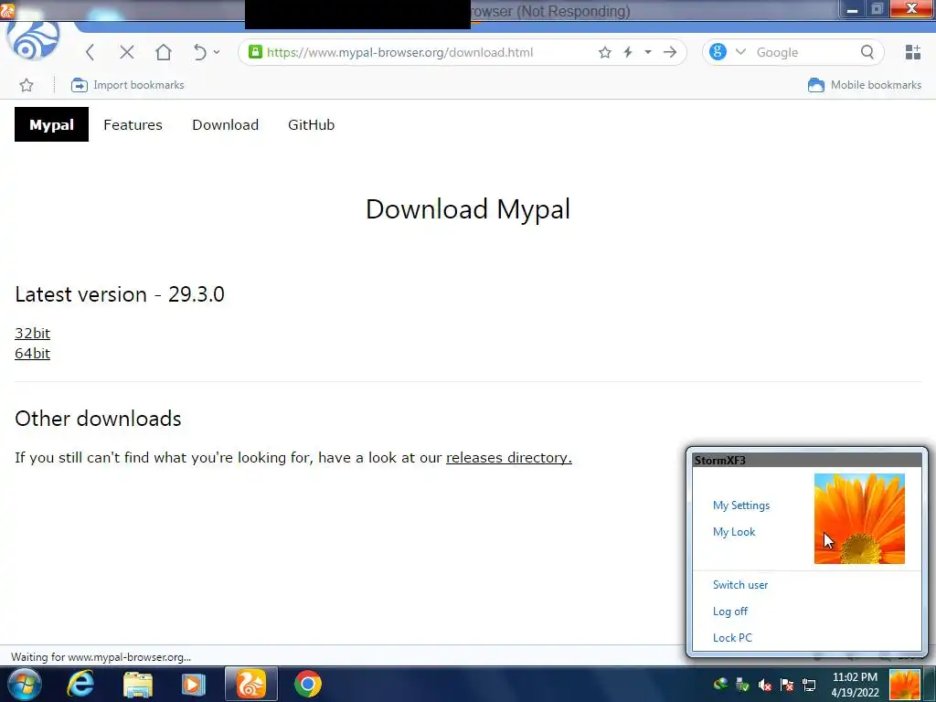Click the first green system tray icon
The width and height of the screenshot is (936, 702).
[x=720, y=684]
